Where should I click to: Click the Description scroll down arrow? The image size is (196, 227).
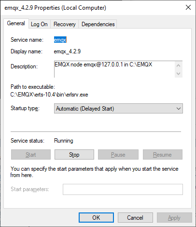tap(178, 74)
